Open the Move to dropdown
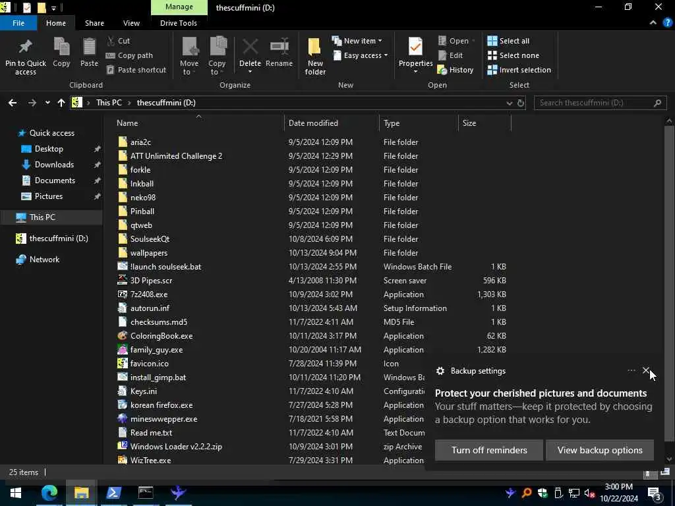 [189, 56]
